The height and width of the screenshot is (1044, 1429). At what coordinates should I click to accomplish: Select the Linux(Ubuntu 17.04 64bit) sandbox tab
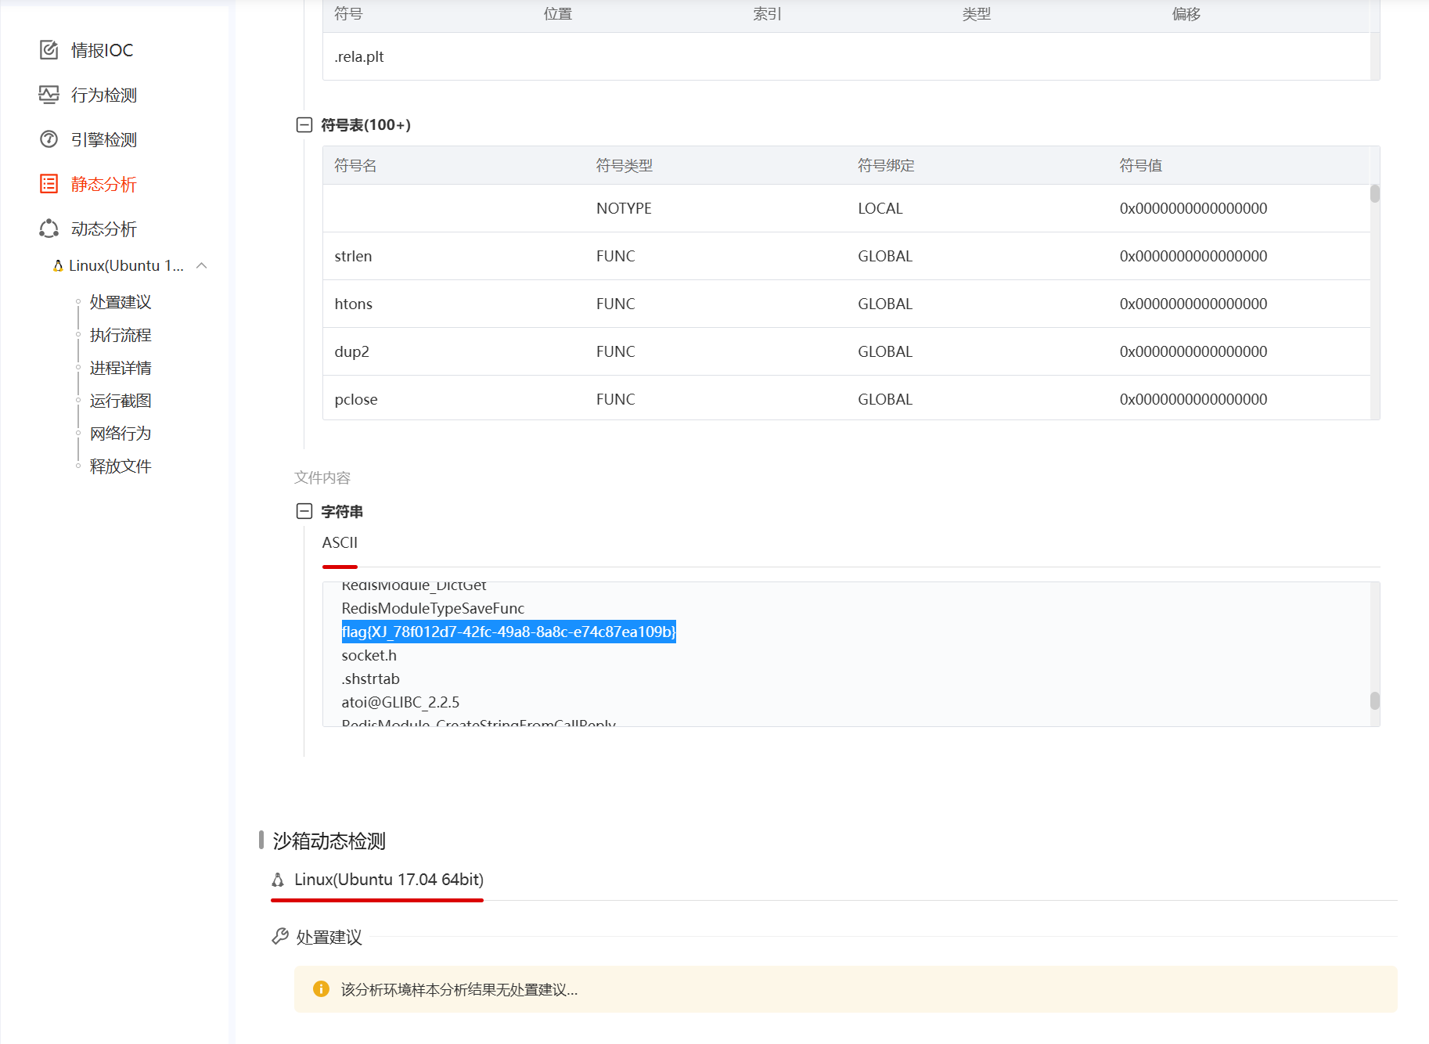tap(388, 880)
